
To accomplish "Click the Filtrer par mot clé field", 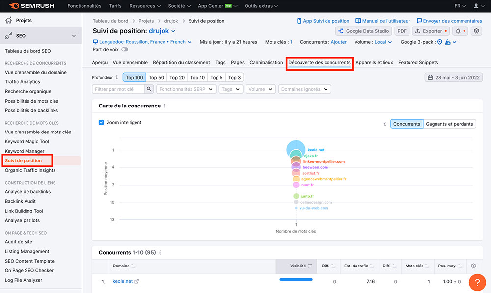I will click(118, 89).
